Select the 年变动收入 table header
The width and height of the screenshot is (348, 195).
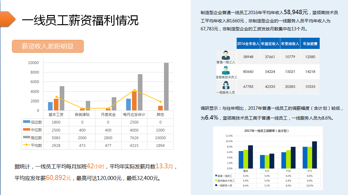pyautogui.click(x=290, y=44)
